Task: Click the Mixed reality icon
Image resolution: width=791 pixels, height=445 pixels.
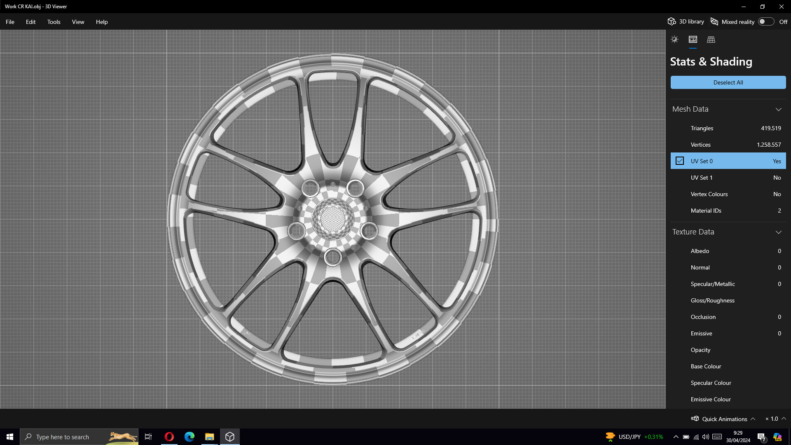Action: point(715,22)
